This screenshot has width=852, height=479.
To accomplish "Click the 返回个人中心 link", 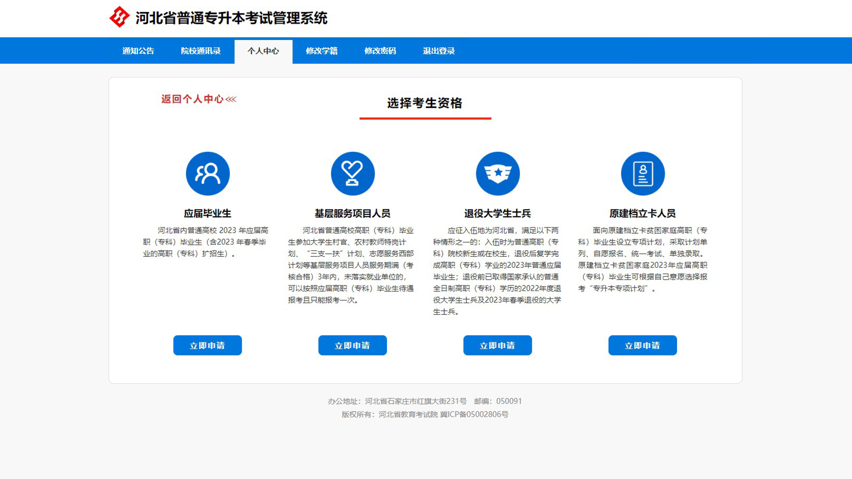I will (192, 99).
